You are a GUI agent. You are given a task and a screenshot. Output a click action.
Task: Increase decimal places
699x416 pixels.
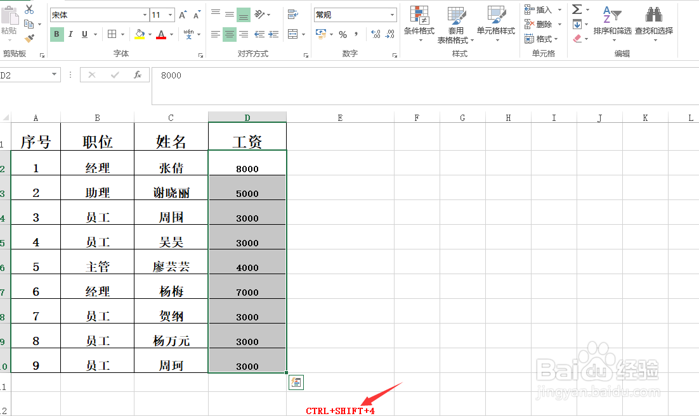376,34
